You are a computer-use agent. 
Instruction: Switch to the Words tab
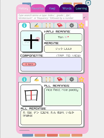(67, 8)
